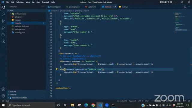Open Windows Start menu
Viewport: 192px width, 108px height.
3,105
